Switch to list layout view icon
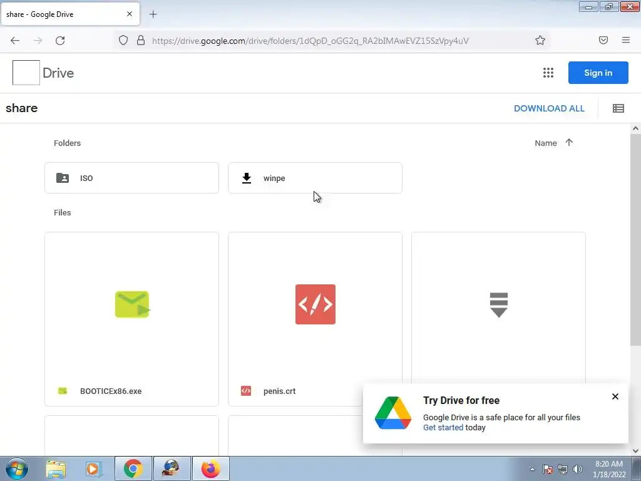 click(x=618, y=108)
